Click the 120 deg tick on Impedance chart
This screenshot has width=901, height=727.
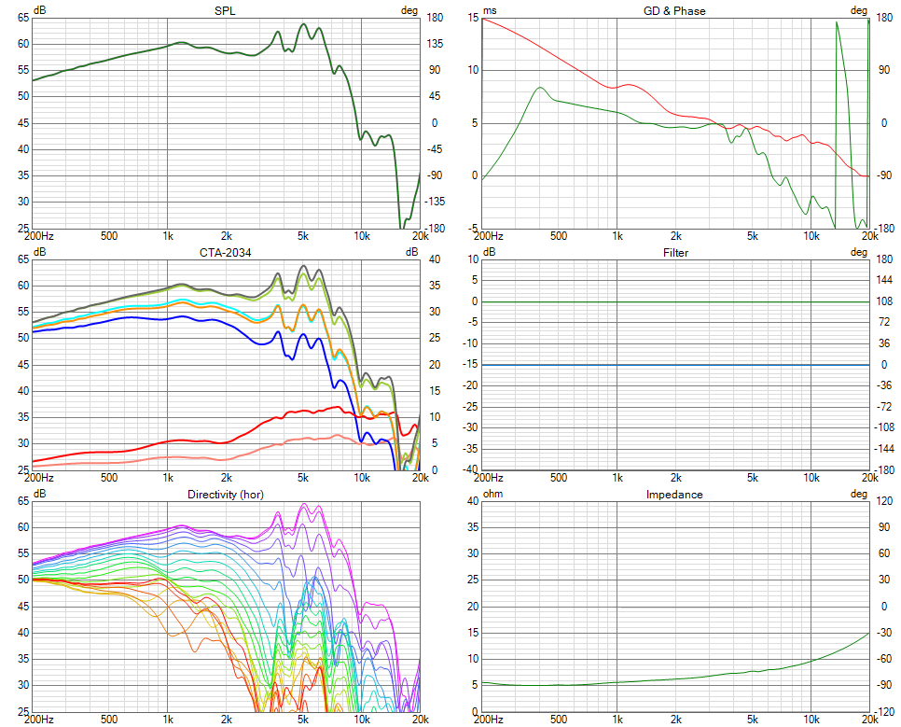tap(884, 501)
